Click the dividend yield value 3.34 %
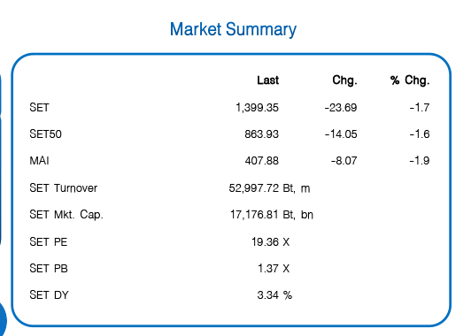This screenshot has height=336, width=471. click(x=274, y=295)
